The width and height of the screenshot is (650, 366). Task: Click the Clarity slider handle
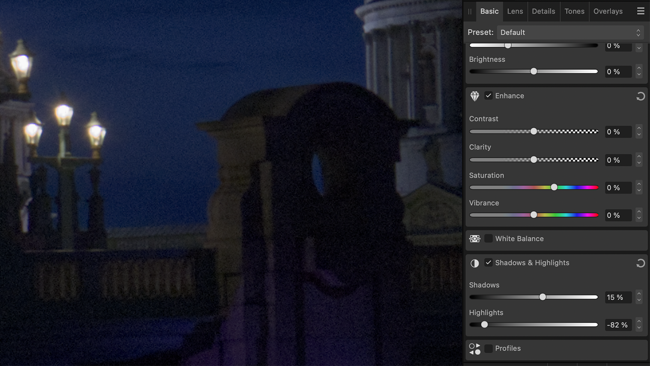534,159
